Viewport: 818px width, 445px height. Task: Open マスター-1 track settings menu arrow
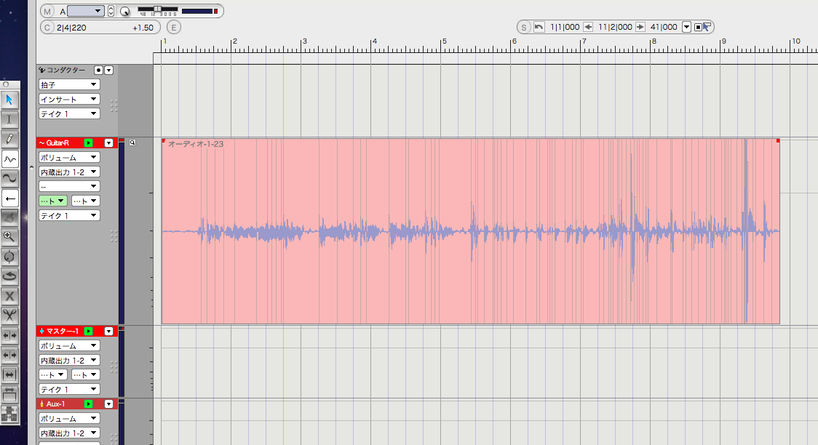[108, 332]
